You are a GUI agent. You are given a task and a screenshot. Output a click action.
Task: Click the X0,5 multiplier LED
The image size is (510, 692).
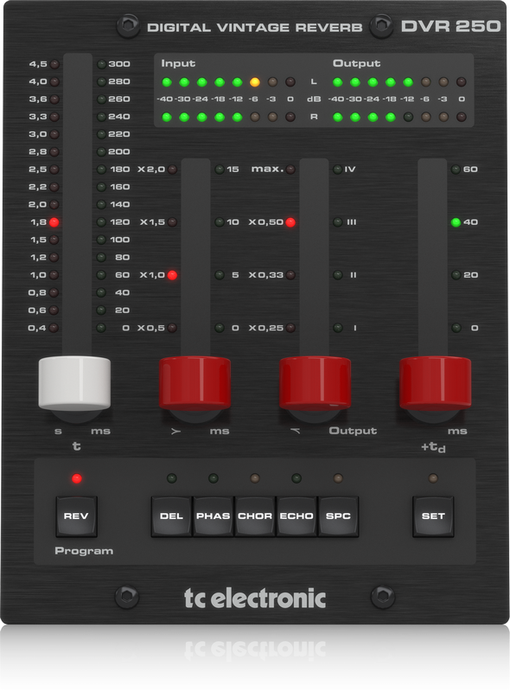[x=173, y=328]
